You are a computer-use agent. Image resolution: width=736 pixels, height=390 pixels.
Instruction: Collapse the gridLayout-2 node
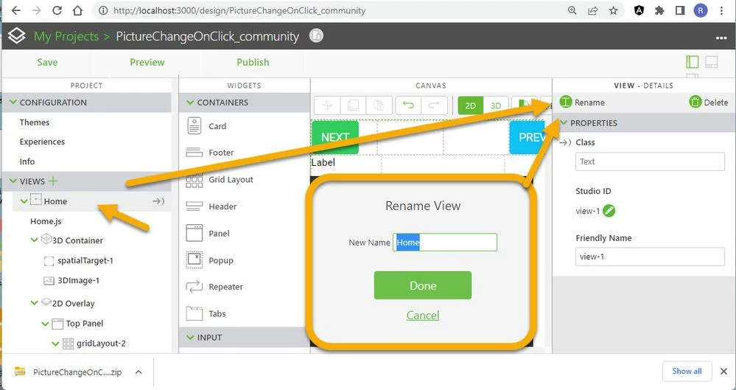55,344
